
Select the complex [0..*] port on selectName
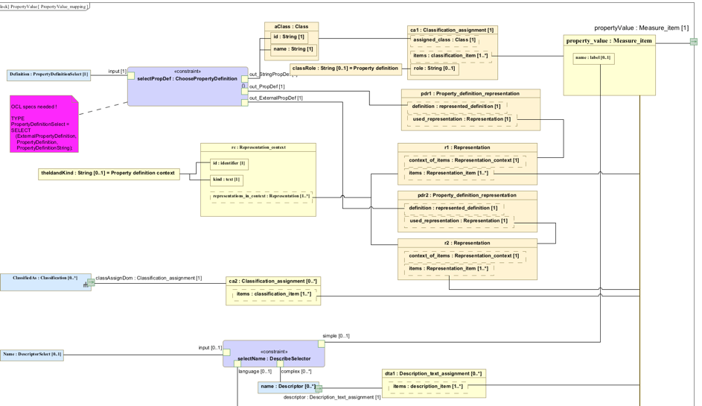pos(280,364)
